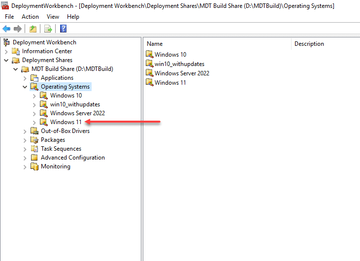Viewport: 360px width, 261px height.
Task: Open the Help menu
Action: [x=73, y=17]
